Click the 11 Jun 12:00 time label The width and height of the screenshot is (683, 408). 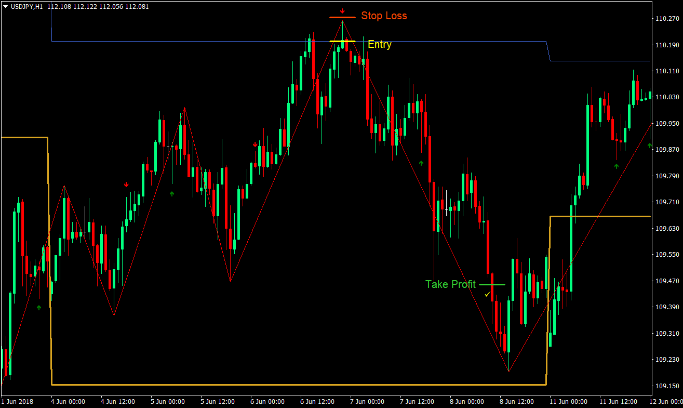(619, 402)
